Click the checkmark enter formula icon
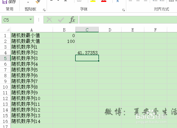The height and width of the screenshot is (128, 177). [61, 20]
